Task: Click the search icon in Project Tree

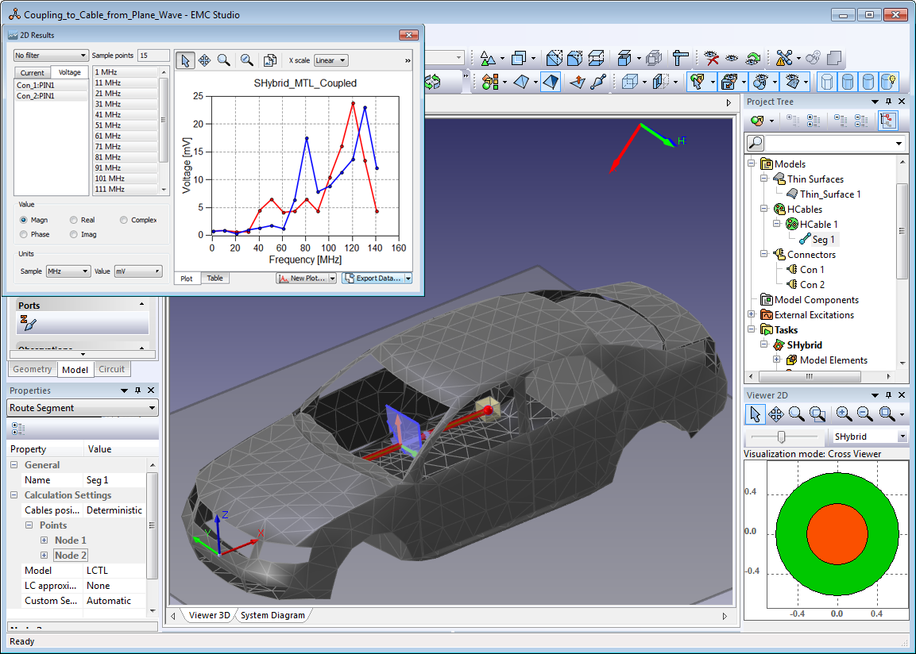Action: 756,143
